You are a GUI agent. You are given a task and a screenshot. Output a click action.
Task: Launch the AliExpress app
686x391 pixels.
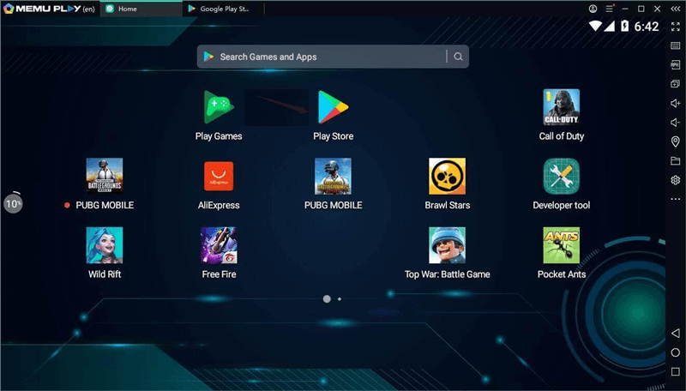point(219,177)
